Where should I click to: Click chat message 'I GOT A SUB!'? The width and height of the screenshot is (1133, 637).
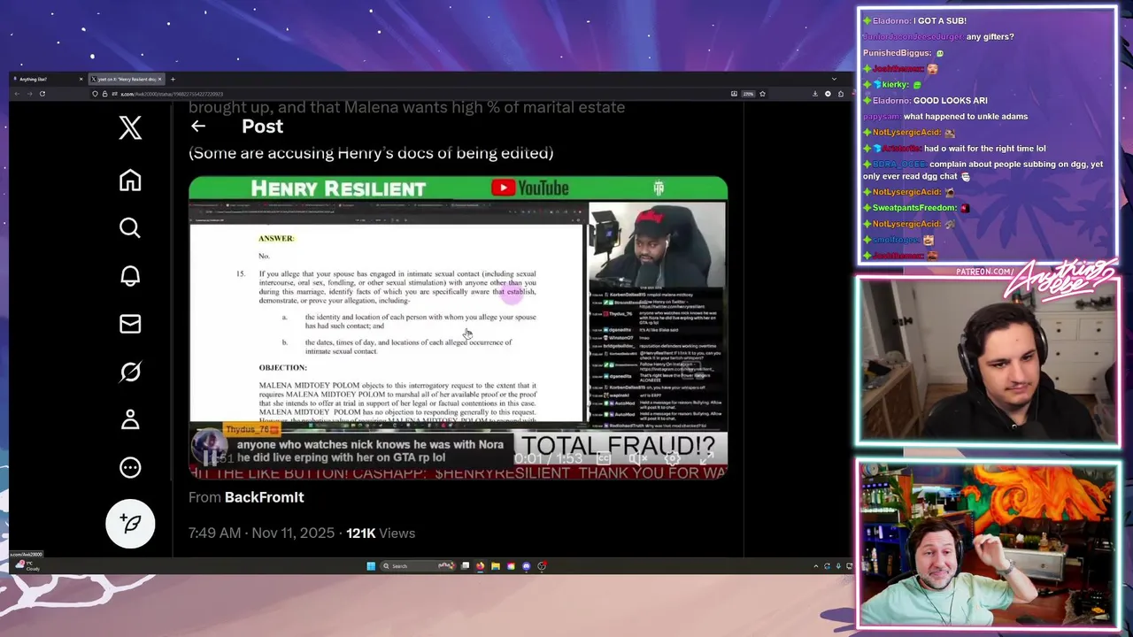tap(940, 21)
